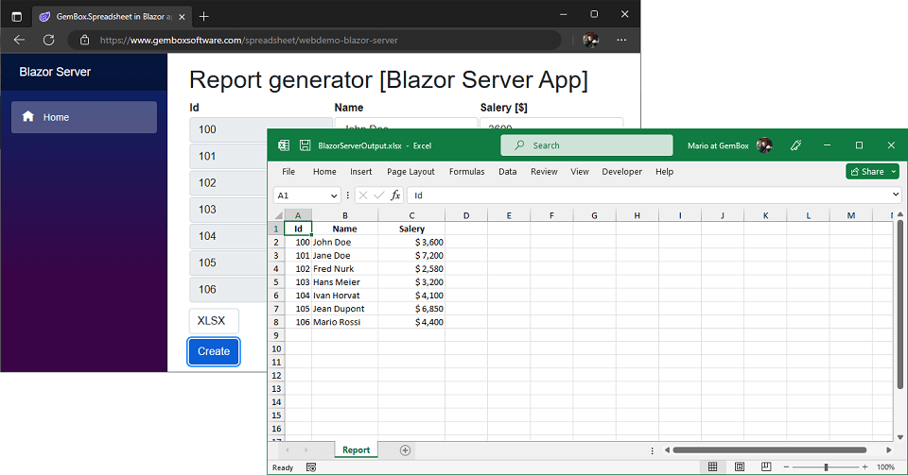Expand the Name Box dropdown

click(334, 195)
